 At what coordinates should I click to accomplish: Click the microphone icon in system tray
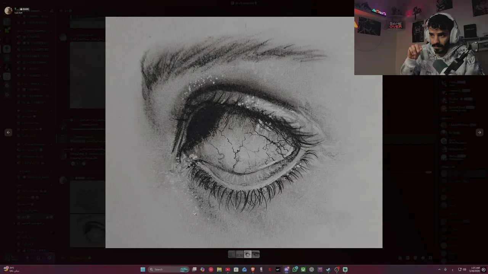445,269
